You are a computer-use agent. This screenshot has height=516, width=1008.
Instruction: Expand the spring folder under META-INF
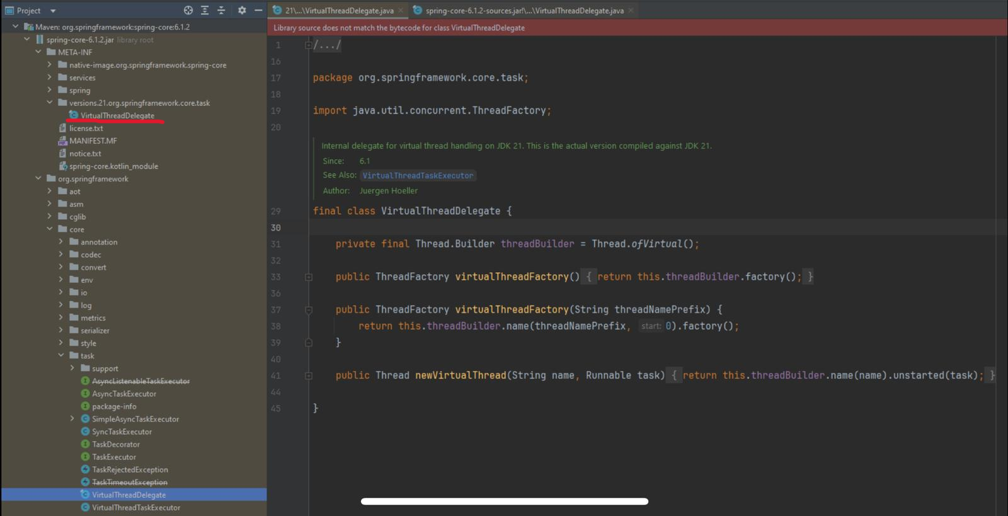(x=50, y=89)
